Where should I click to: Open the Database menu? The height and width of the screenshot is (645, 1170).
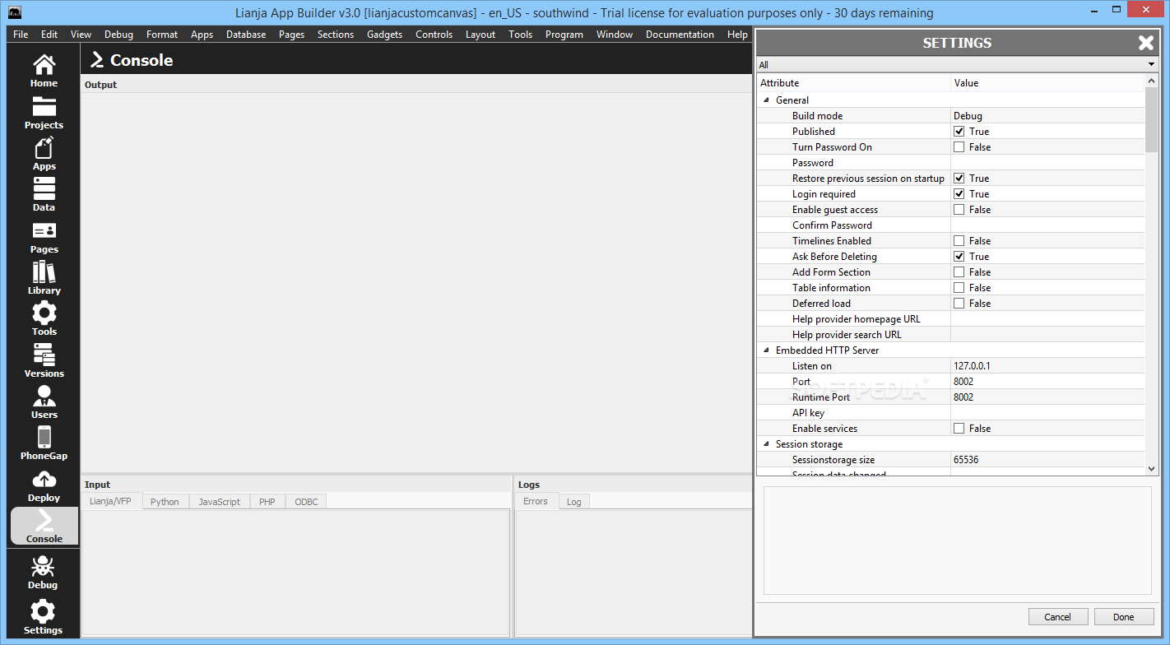coord(246,35)
